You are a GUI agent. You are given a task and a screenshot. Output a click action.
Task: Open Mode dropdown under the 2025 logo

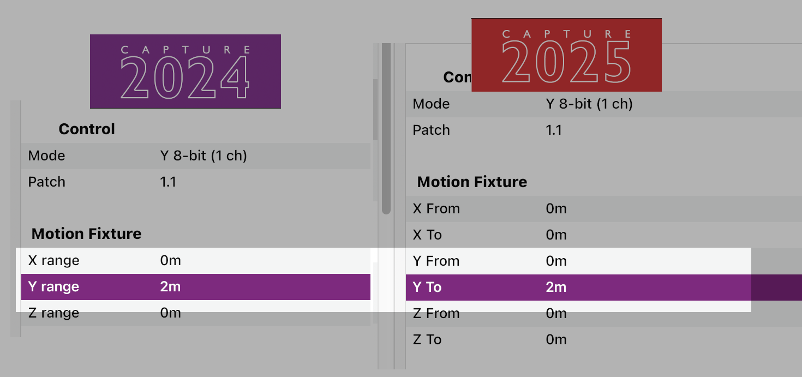coord(589,104)
